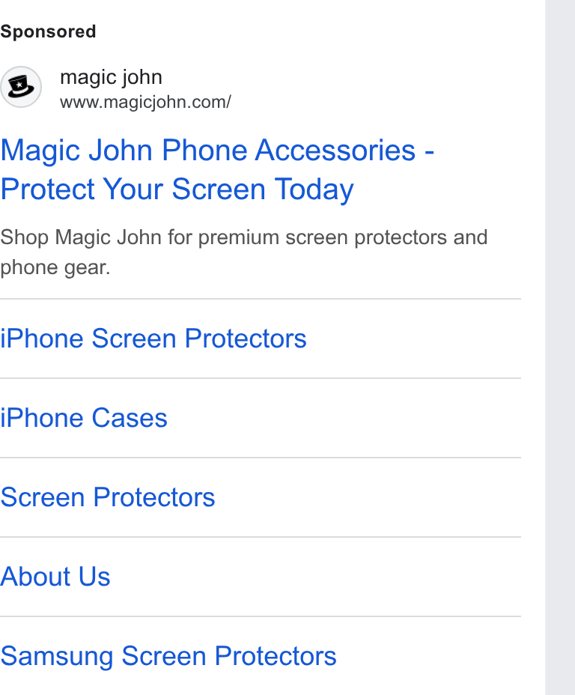The height and width of the screenshot is (695, 575).
Task: Click the word 'Samsung' in the last sitelink
Action: pos(57,656)
